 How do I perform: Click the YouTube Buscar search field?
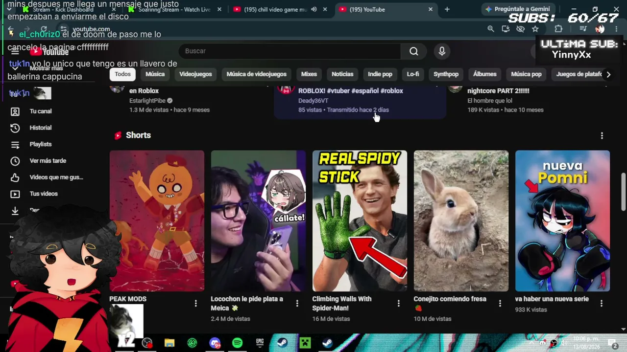(x=289, y=51)
